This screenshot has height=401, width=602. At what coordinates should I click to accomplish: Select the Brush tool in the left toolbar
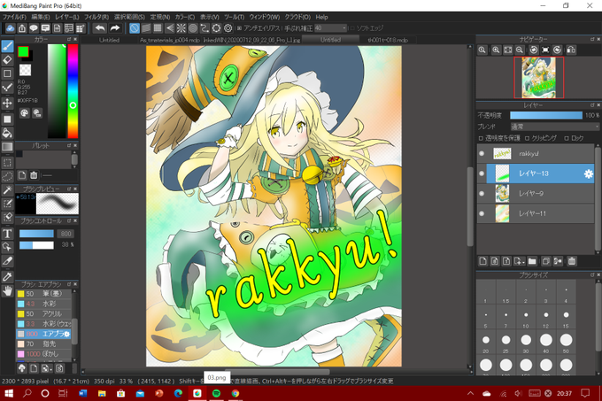pyautogui.click(x=7, y=46)
